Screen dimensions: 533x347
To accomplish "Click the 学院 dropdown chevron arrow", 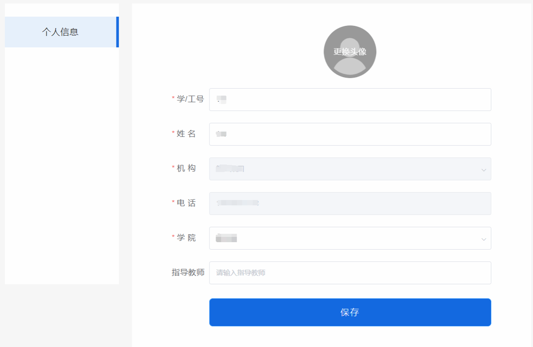I will click(484, 239).
